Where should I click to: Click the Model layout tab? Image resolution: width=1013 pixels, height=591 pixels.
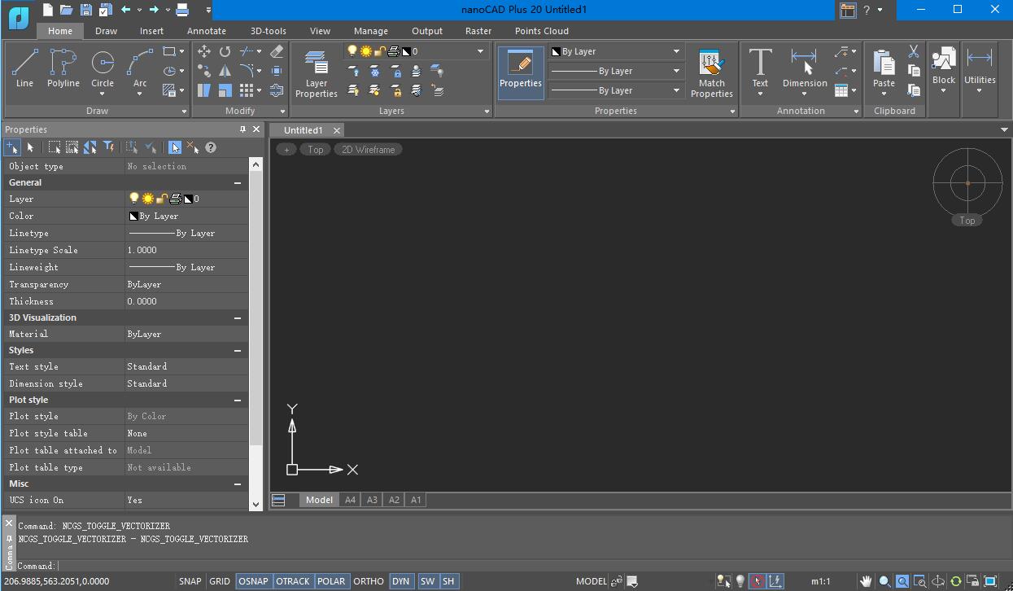click(x=319, y=500)
